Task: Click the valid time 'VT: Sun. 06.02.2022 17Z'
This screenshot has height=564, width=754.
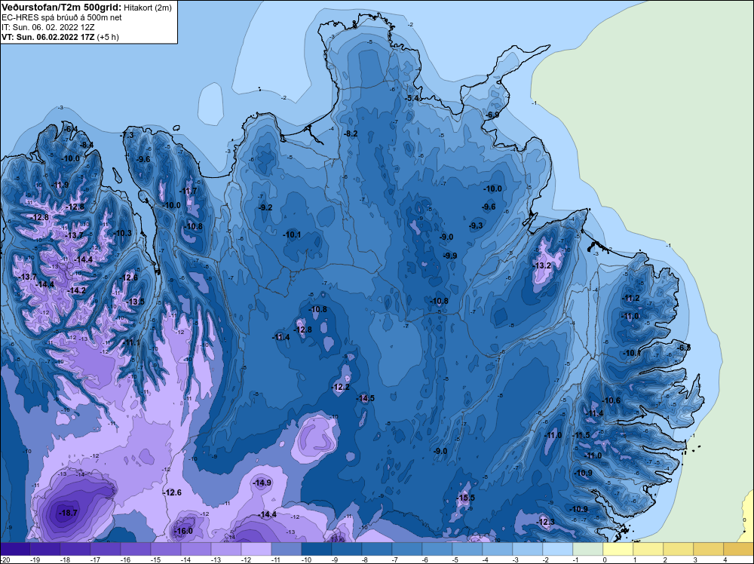Action: click(48, 37)
